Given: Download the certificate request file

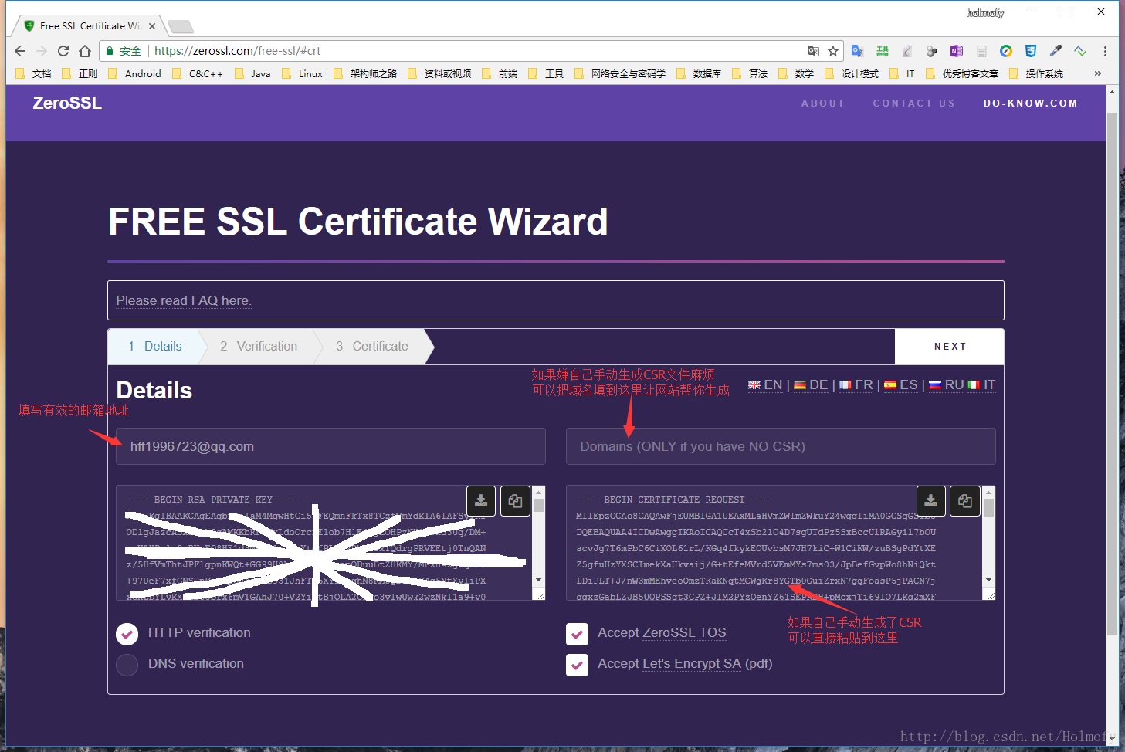Looking at the screenshot, I should [x=931, y=501].
